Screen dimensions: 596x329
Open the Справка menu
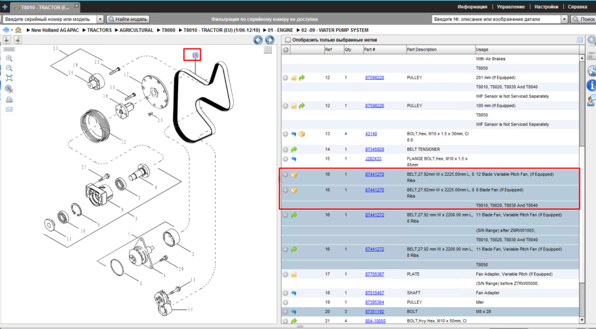pyautogui.click(x=578, y=7)
